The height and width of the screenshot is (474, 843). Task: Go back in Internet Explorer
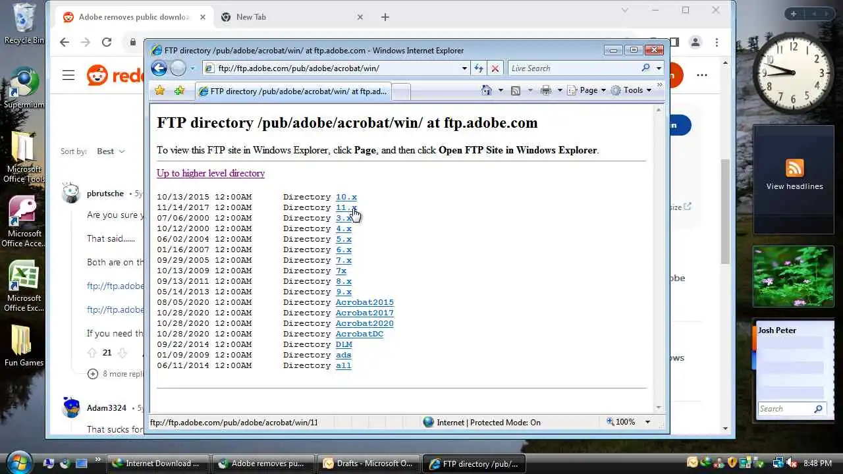(x=159, y=68)
